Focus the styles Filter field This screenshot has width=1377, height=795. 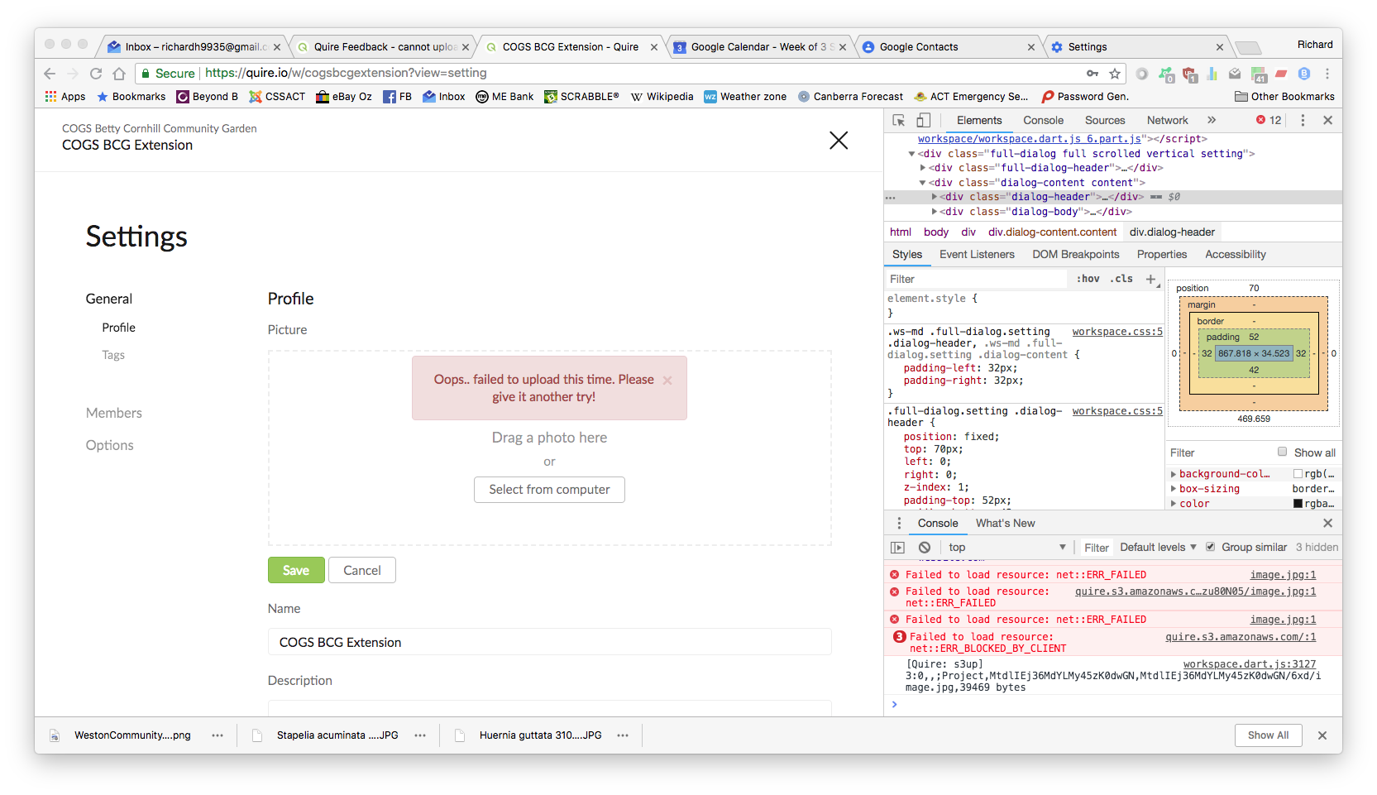976,280
